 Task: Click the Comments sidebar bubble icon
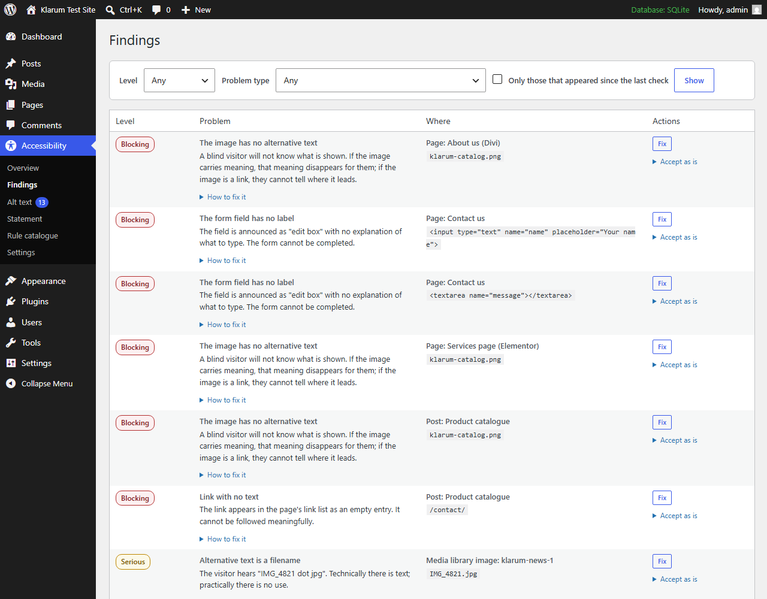point(11,125)
